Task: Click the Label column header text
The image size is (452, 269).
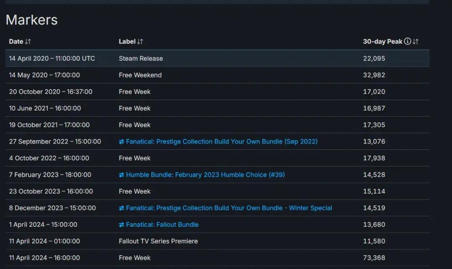Action: coord(127,41)
